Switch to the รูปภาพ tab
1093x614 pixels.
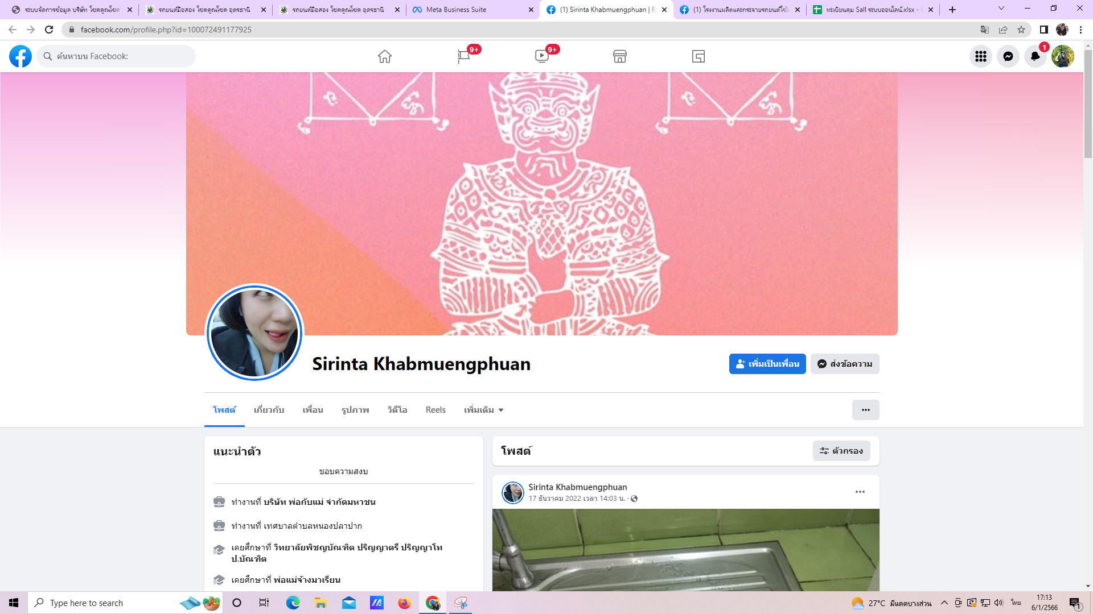355,410
